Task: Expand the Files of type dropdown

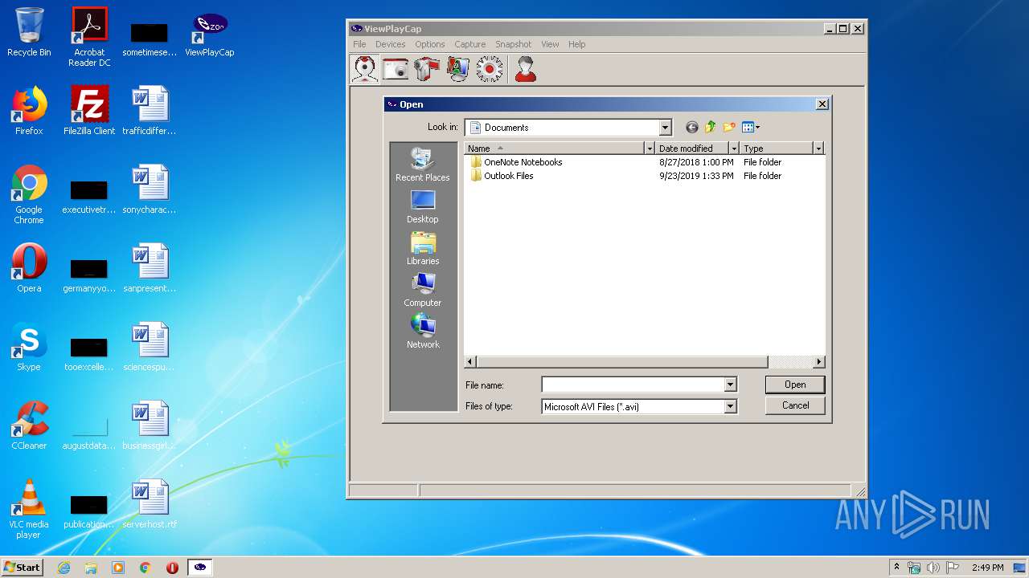Action: (730, 407)
